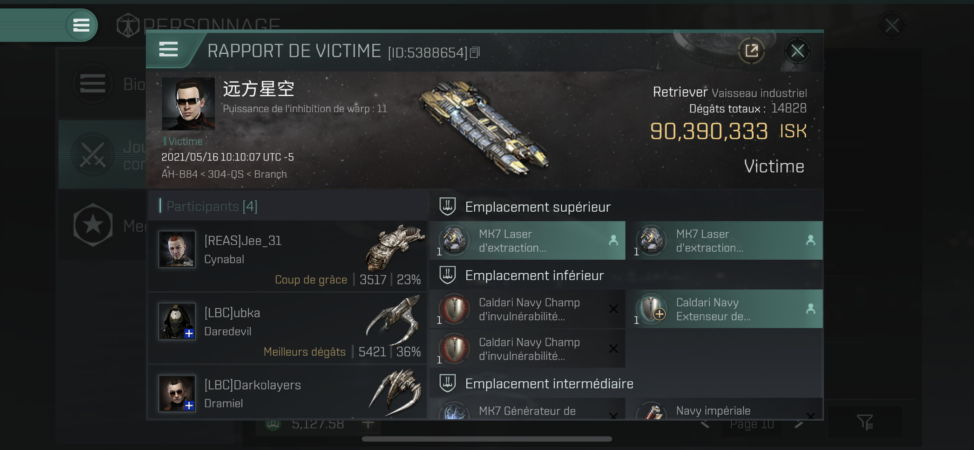974x450 pixels.
Task: Select the first MK7 Laser d'extraction module
Action: pyautogui.click(x=527, y=240)
